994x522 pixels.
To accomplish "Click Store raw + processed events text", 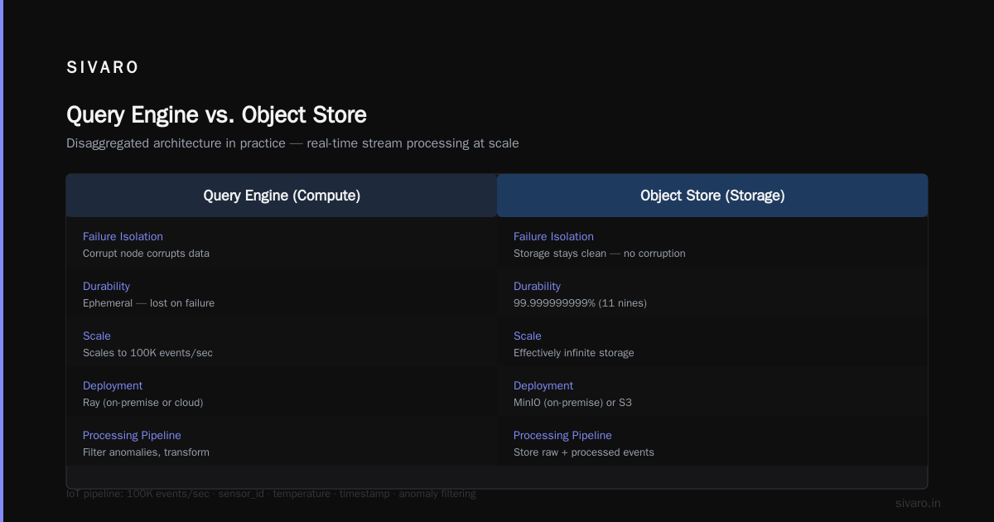I will (584, 452).
